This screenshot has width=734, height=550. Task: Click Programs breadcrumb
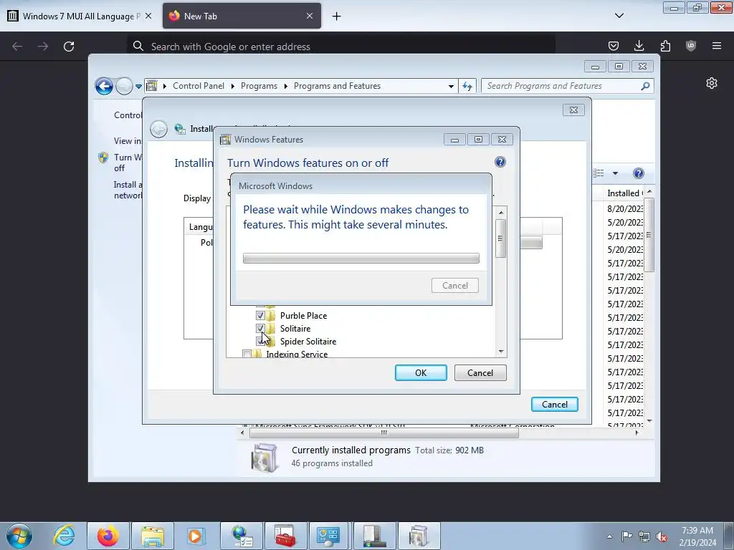point(259,86)
